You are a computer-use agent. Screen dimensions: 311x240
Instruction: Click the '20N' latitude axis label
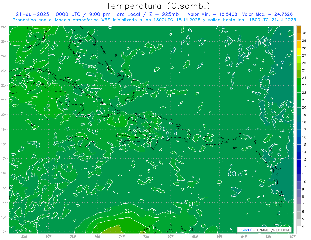tap(4, 115)
